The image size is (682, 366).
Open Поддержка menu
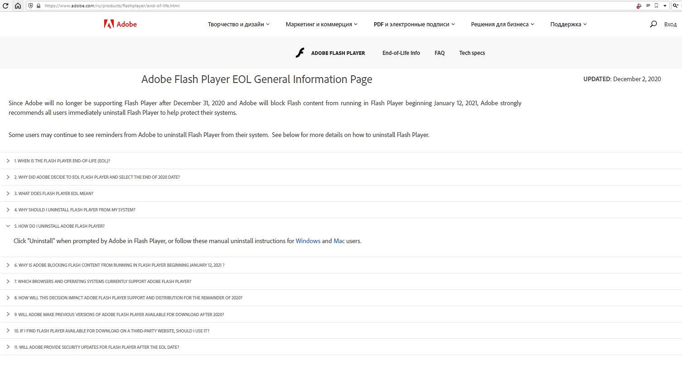coord(568,24)
